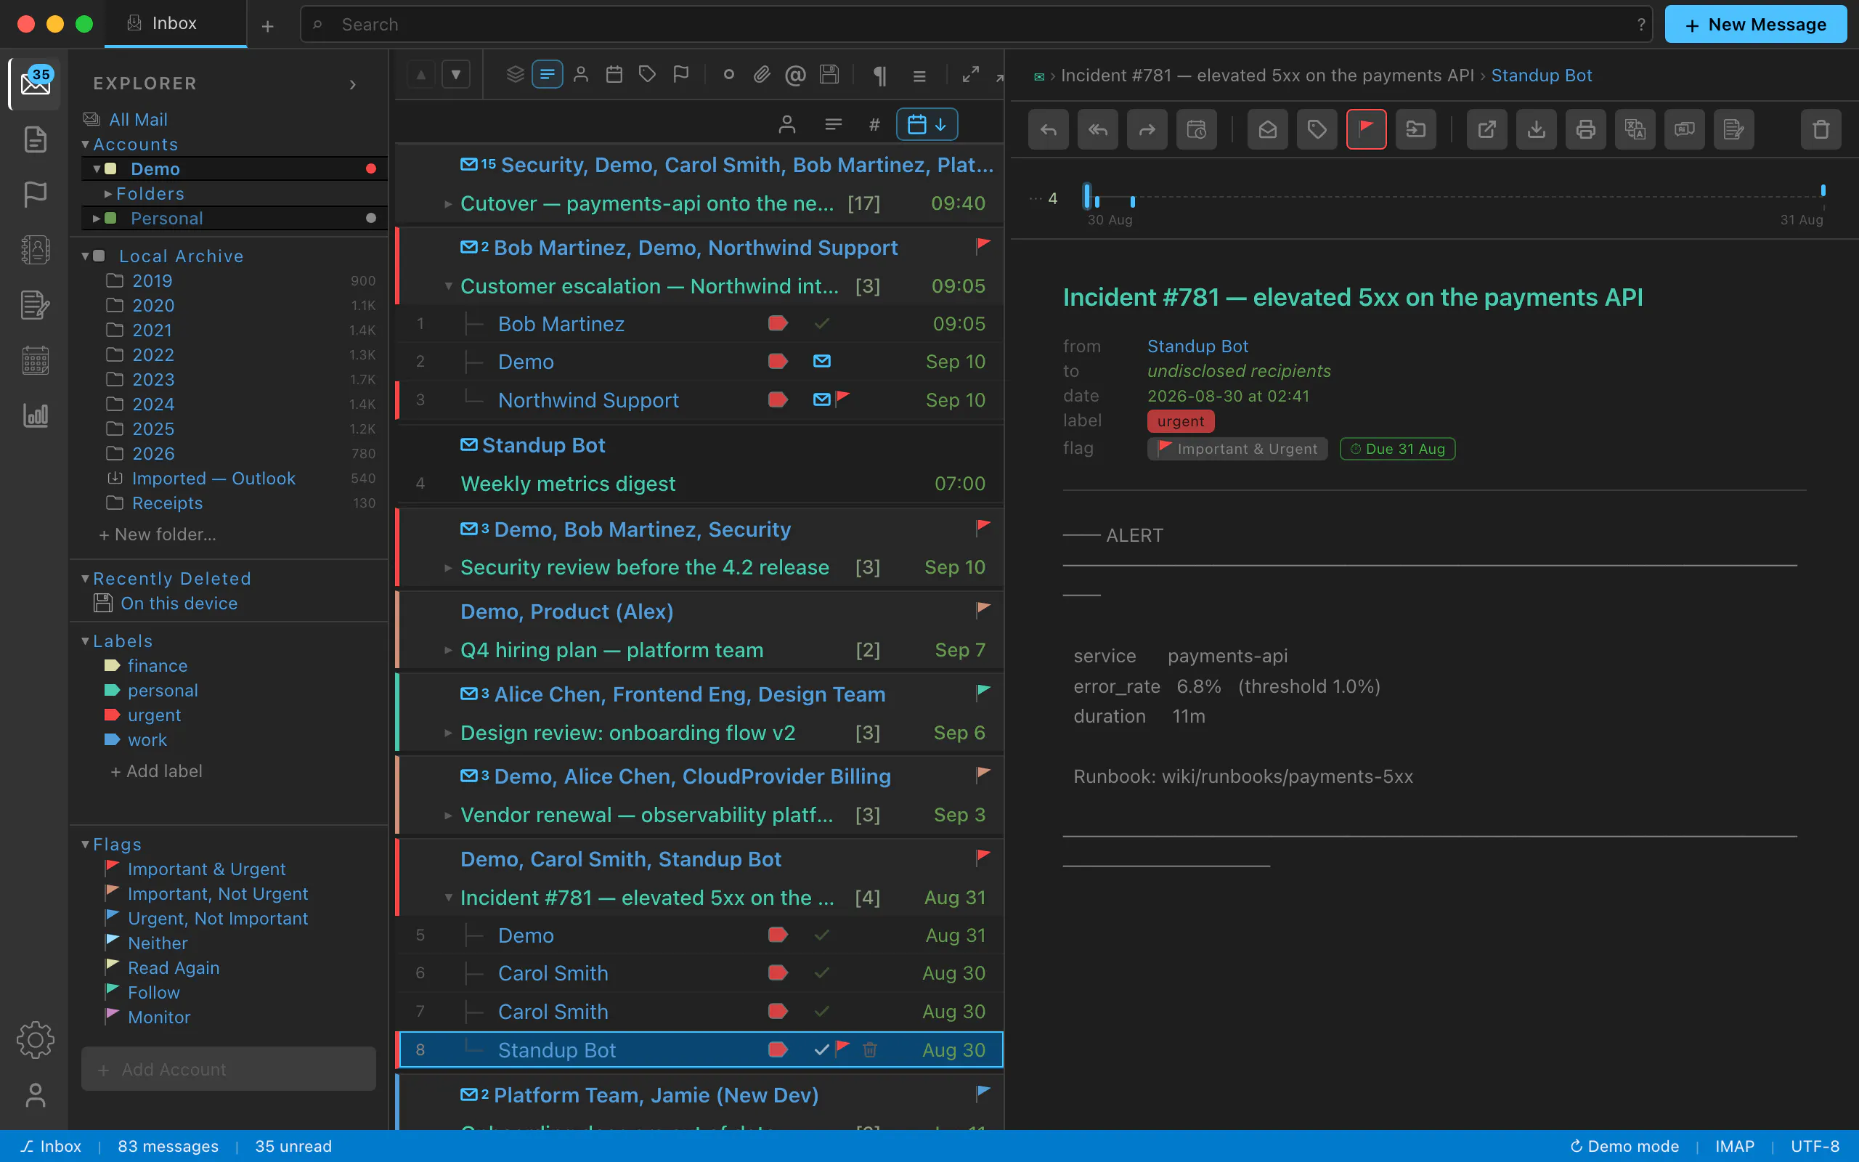Toggle the unread dot filter
This screenshot has width=1859, height=1162.
[x=728, y=75]
